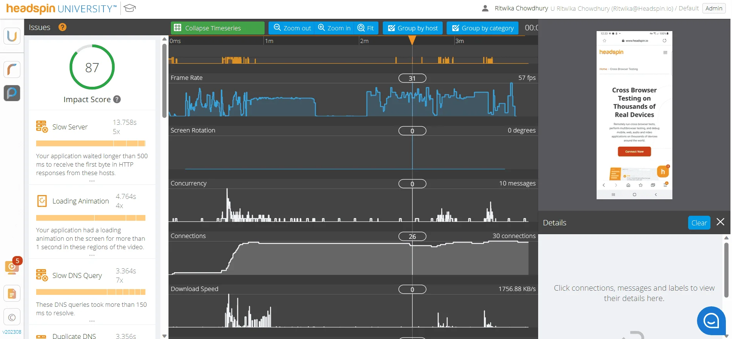The width and height of the screenshot is (732, 339).
Task: Click the Loading Animation title
Action: [x=81, y=201]
